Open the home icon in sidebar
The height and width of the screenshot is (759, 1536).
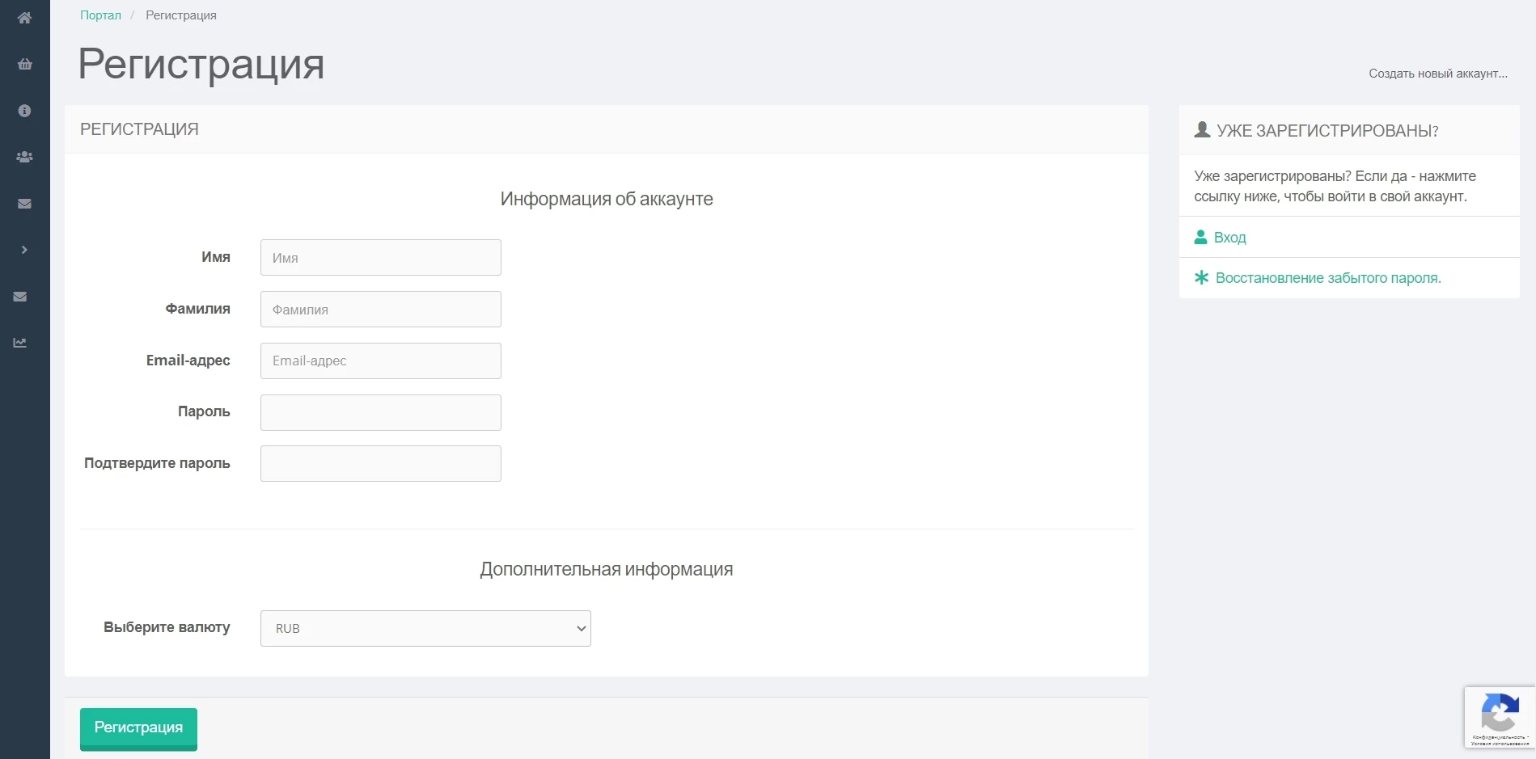click(25, 18)
